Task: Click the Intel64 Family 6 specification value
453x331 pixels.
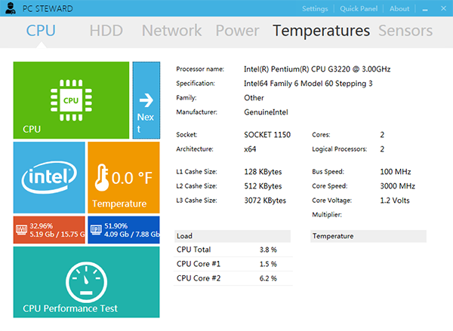Action: 308,84
